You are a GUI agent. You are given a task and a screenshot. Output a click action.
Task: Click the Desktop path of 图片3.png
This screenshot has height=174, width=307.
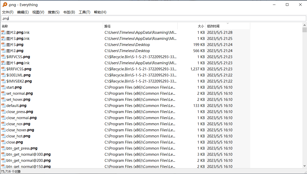(127, 44)
